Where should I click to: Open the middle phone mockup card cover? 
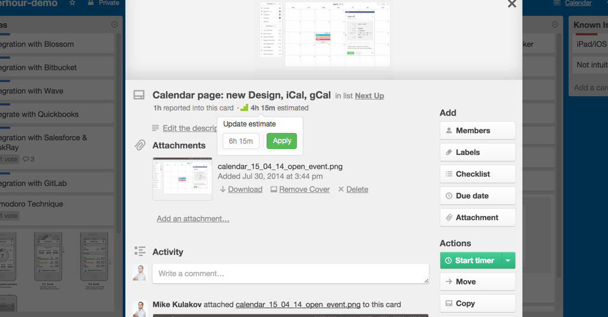(47, 257)
